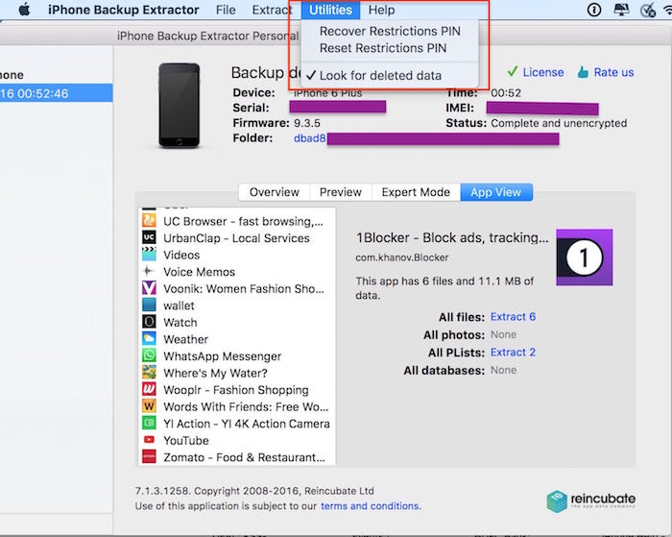This screenshot has height=537, width=672.
Task: Select wallet in the app list
Action: [237, 305]
